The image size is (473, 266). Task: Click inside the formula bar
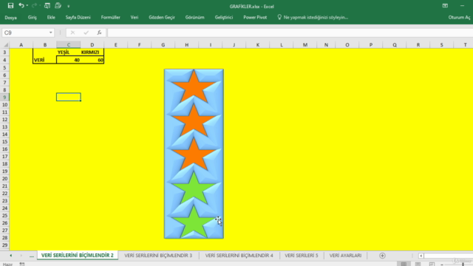[x=290, y=33]
